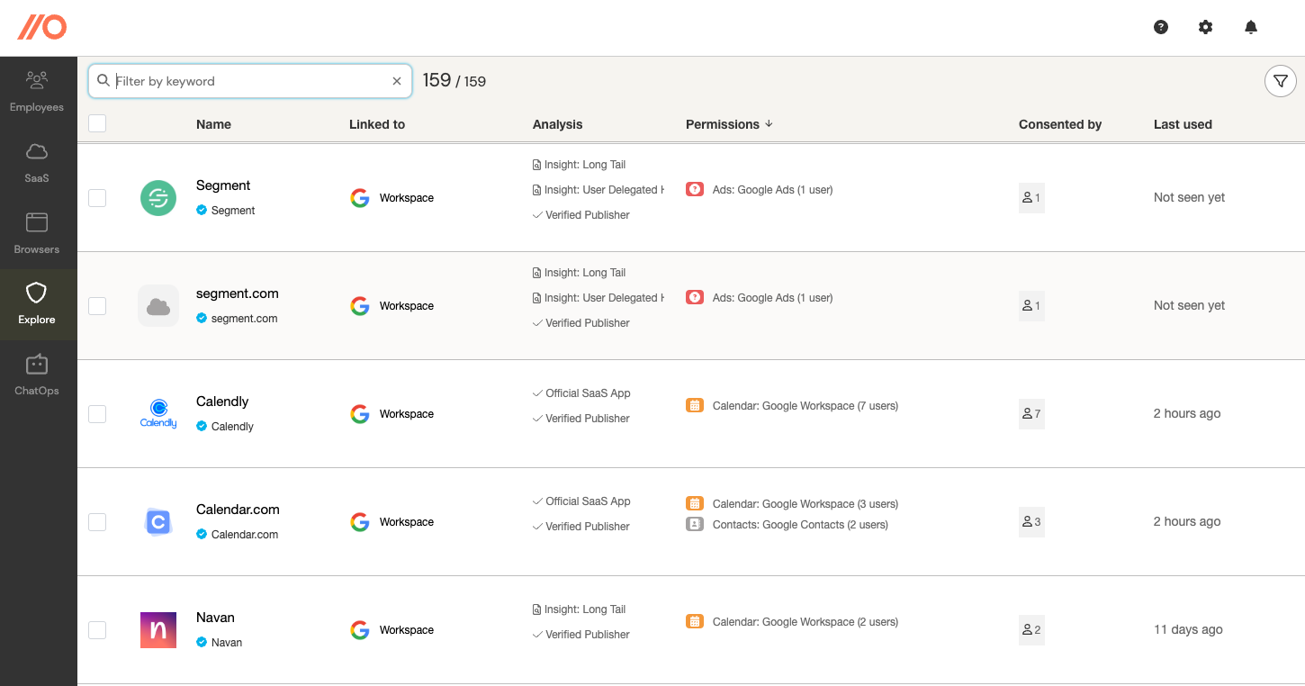Viewport: 1305px width, 686px height.
Task: Open settings gear icon
Action: pos(1206,27)
